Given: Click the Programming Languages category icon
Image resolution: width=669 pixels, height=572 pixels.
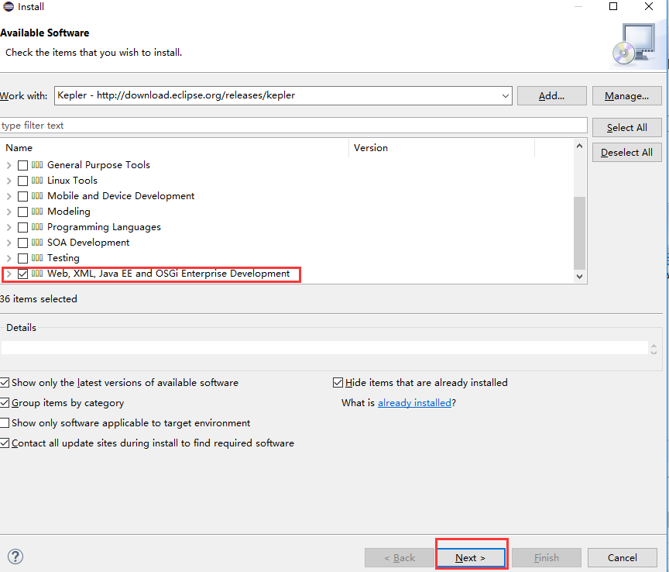Looking at the screenshot, I should 37,227.
